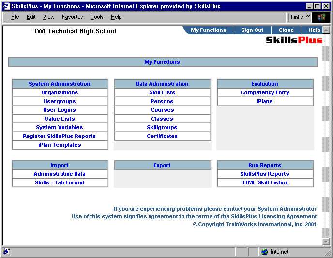Open the Skillgroups link

tap(162, 127)
